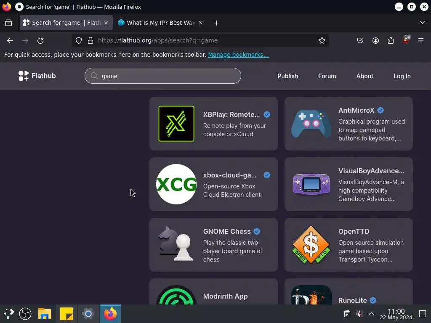Open the VisualBoyAdvance Gameboy icon
Viewport: 431px width, 323px height.
point(311,184)
